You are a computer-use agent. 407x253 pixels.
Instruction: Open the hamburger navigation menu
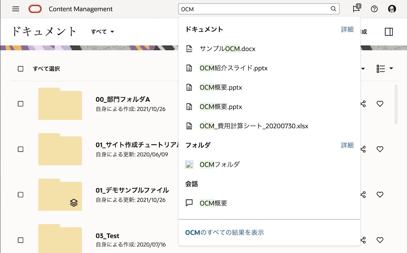coord(16,9)
